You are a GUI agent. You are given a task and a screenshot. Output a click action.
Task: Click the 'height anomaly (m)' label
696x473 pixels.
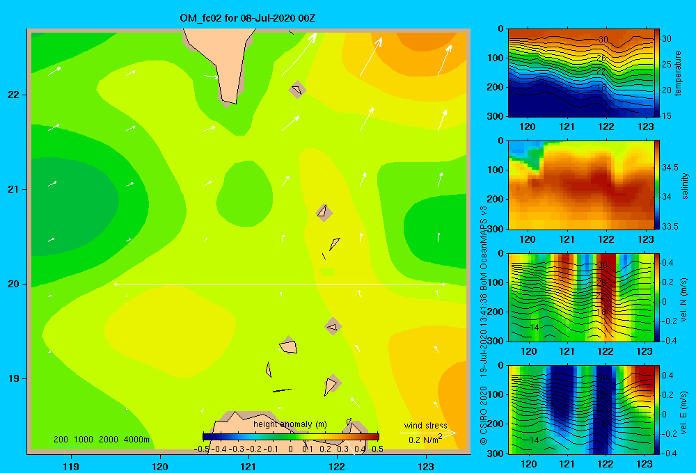[290, 424]
